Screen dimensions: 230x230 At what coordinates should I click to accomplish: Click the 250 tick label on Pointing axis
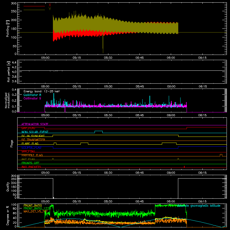pyautogui.click(x=14, y=11)
